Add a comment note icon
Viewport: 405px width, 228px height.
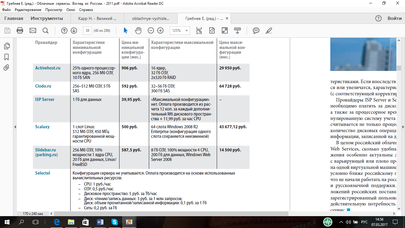coord(256,30)
